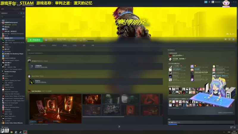
Task: Click the green Play game button
Action: pyautogui.click(x=35, y=40)
